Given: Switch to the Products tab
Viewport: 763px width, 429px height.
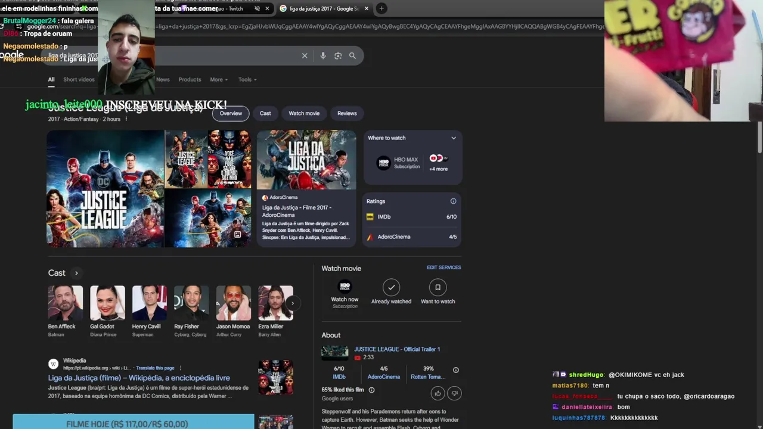Looking at the screenshot, I should pyautogui.click(x=190, y=79).
